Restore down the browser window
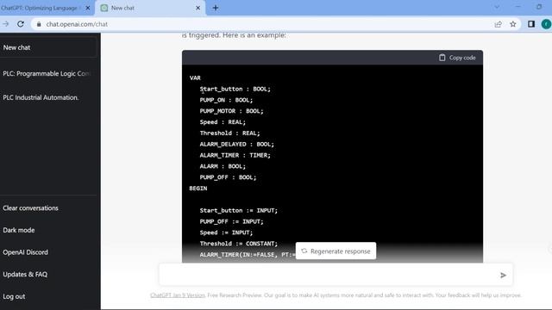 coord(539,7)
